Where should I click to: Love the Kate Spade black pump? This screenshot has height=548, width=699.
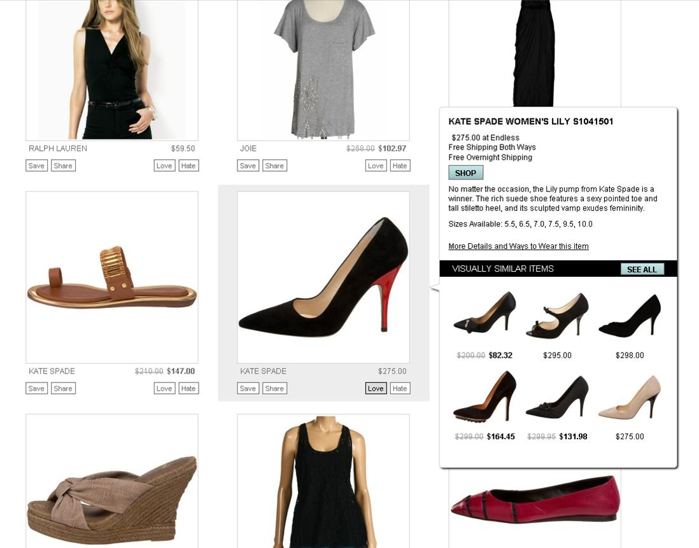pos(376,388)
